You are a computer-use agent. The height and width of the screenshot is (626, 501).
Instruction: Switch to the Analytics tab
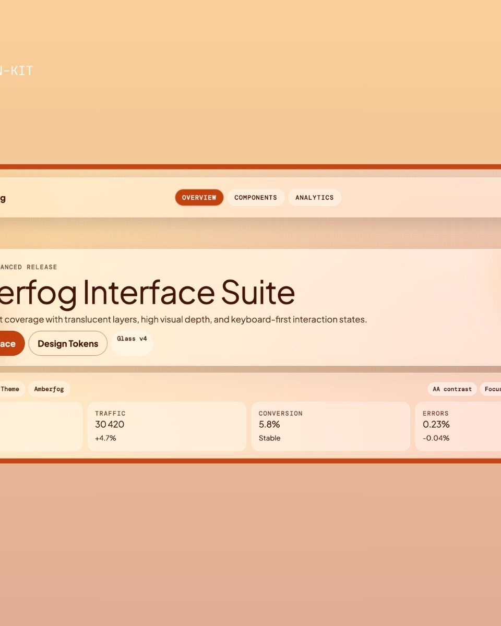click(x=315, y=198)
